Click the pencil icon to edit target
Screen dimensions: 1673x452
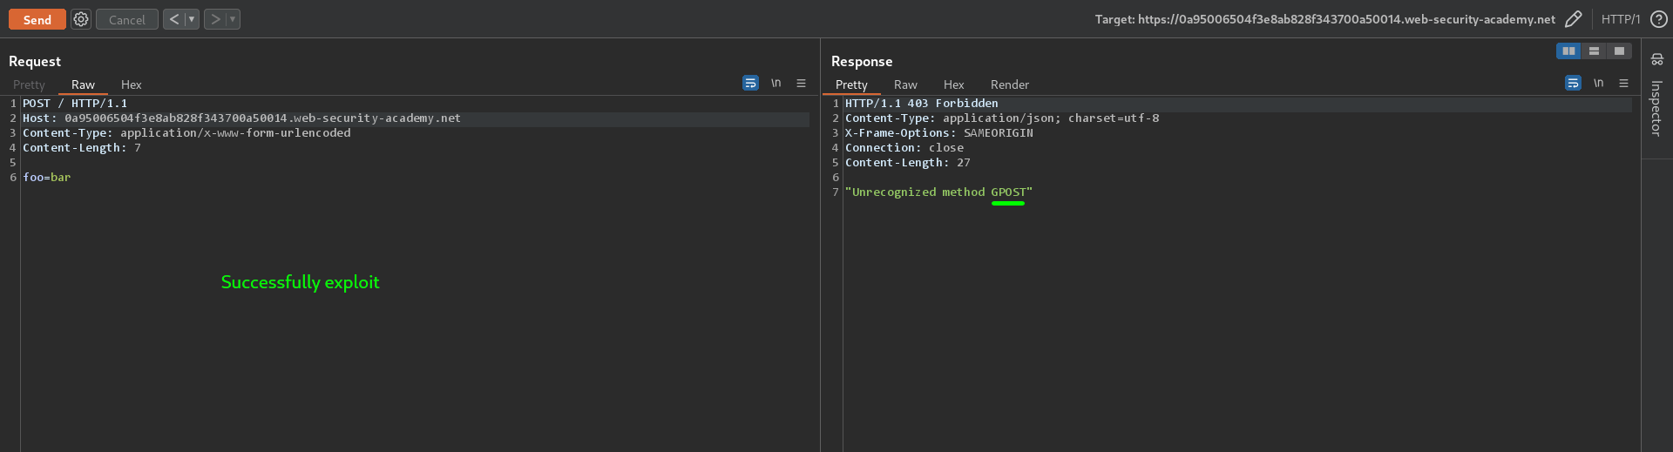[1573, 19]
